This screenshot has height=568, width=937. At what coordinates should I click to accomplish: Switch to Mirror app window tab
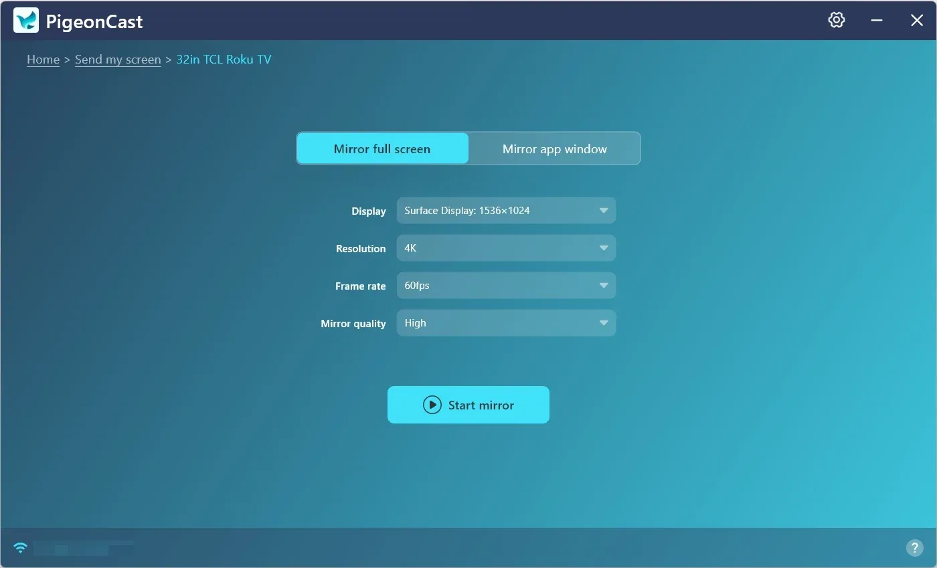(555, 149)
